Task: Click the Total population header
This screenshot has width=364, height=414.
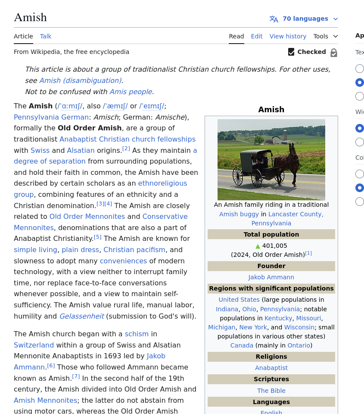Action: click(x=271, y=234)
